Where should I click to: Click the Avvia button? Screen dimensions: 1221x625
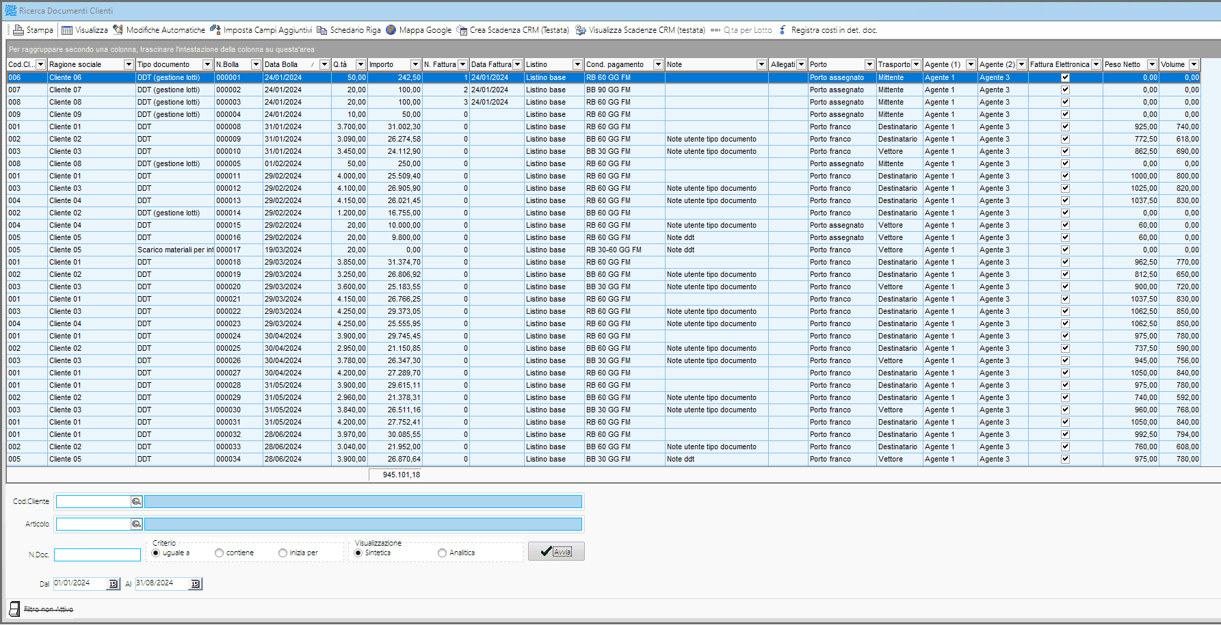(x=556, y=552)
